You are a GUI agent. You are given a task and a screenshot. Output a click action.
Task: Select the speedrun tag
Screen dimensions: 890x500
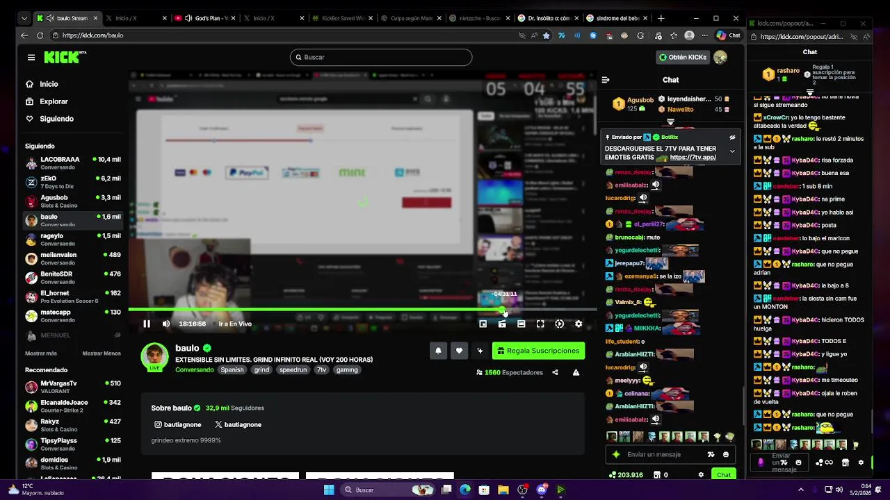coord(293,370)
